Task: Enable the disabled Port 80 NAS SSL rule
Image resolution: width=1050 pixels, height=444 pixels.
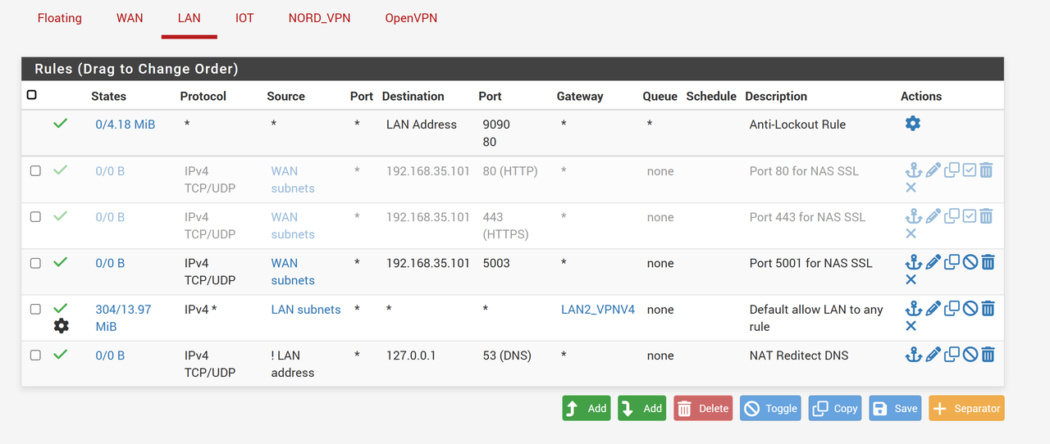Action: [970, 170]
